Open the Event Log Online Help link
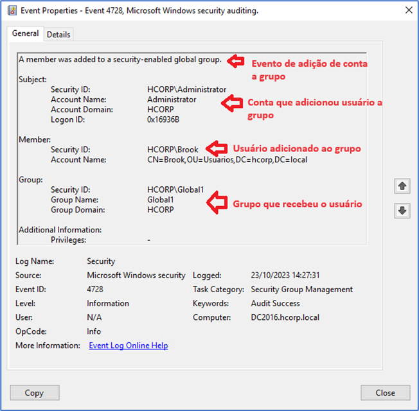Screen dimensions: 419x411 point(128,345)
